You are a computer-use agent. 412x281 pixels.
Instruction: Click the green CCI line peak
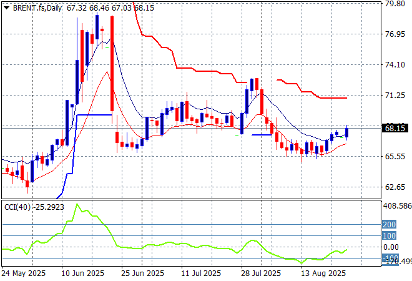tap(77, 204)
